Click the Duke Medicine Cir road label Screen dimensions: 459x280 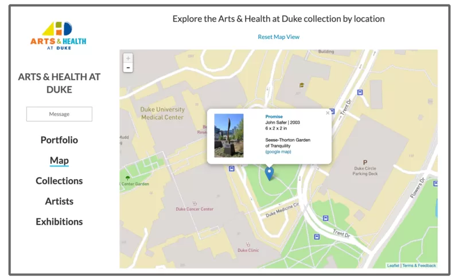282,210
